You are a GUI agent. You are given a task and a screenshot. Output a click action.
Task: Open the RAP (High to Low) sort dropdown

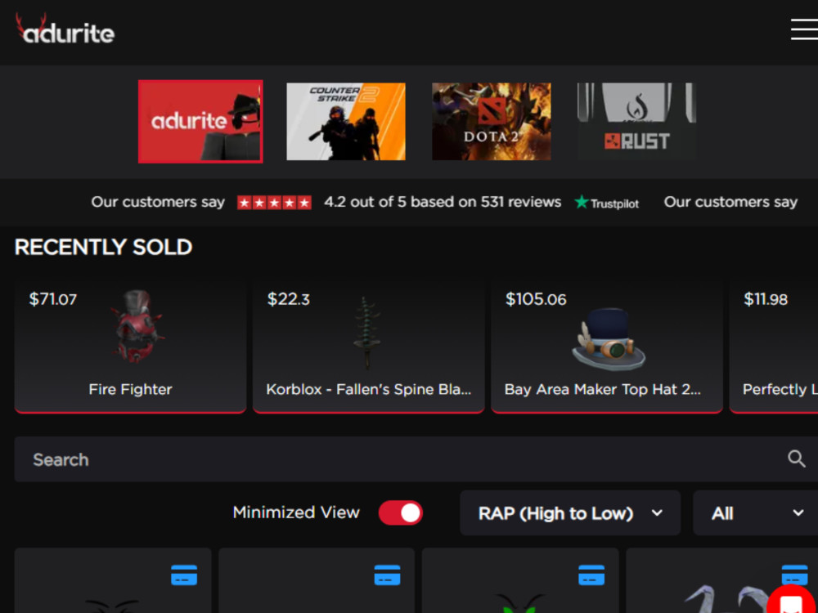[570, 513]
